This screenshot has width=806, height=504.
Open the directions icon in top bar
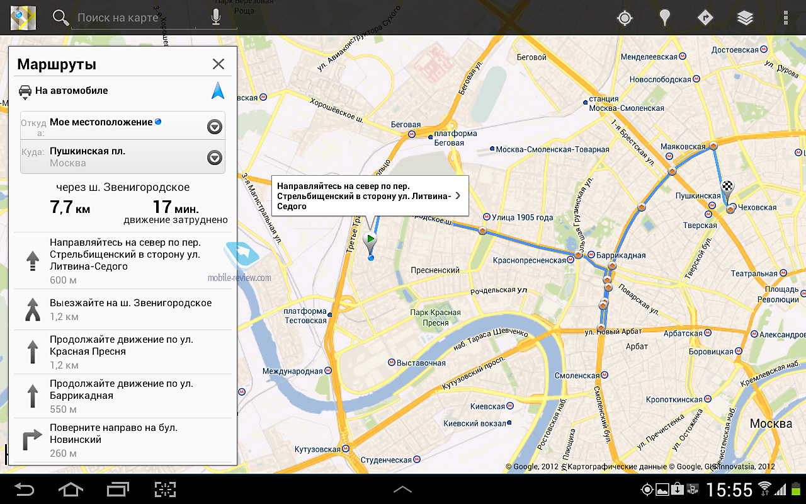(705, 18)
